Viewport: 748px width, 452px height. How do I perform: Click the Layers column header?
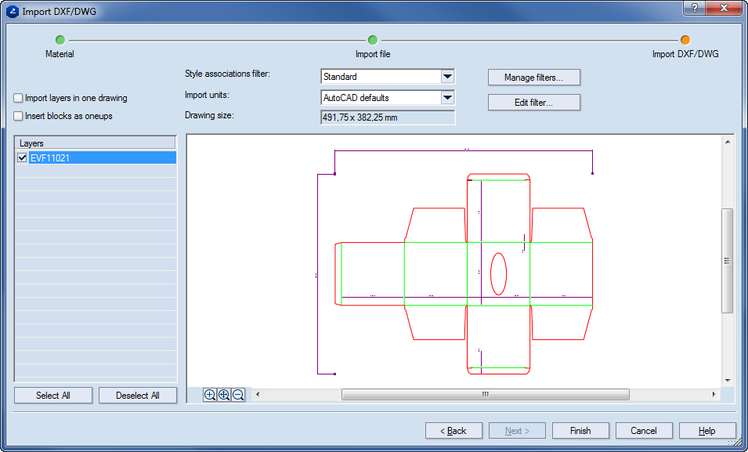point(96,143)
